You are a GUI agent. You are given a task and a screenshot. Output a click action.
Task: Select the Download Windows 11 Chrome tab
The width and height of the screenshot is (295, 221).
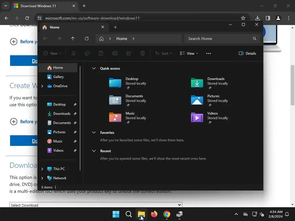(45, 6)
